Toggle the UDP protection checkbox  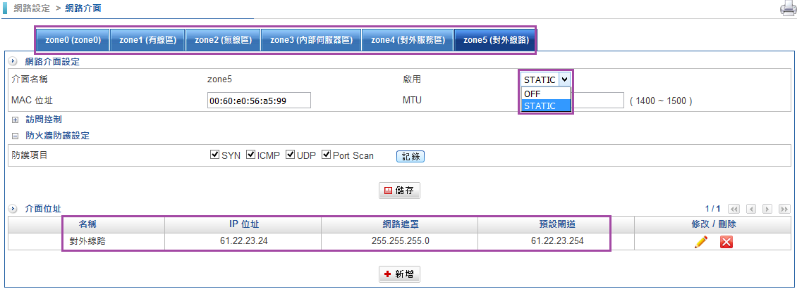tap(290, 155)
